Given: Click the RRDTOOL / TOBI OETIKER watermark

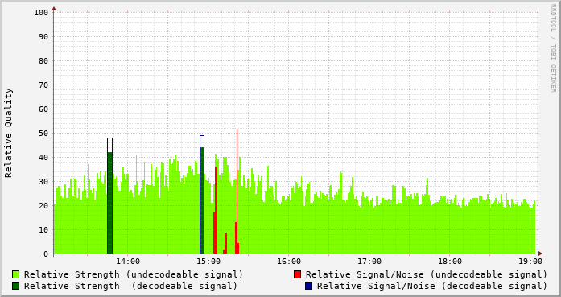Looking at the screenshot, I should [553, 48].
